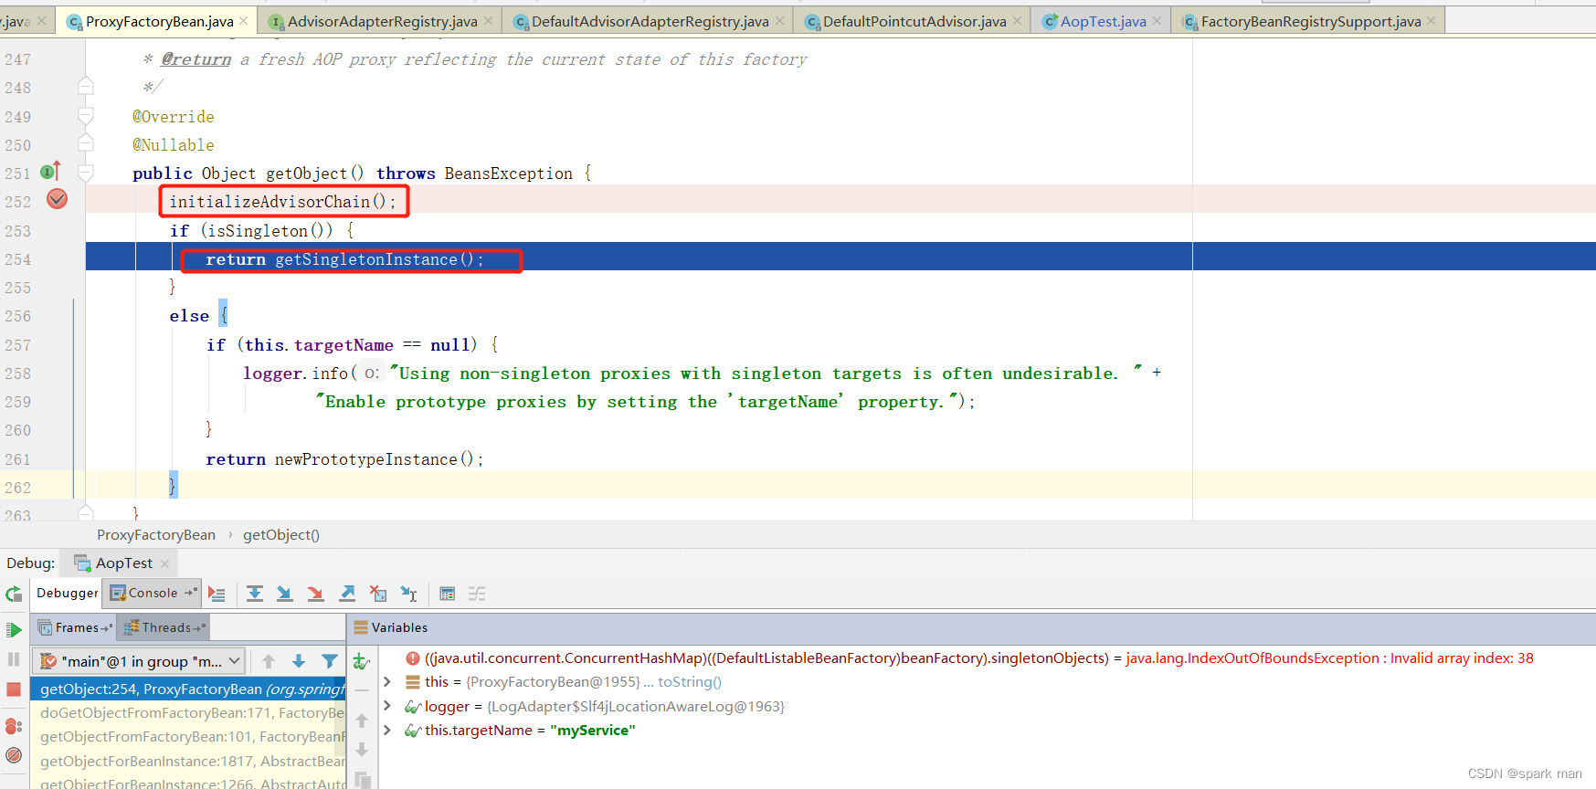This screenshot has width=1596, height=789.
Task: Move to previous frame with up arrow
Action: (269, 661)
